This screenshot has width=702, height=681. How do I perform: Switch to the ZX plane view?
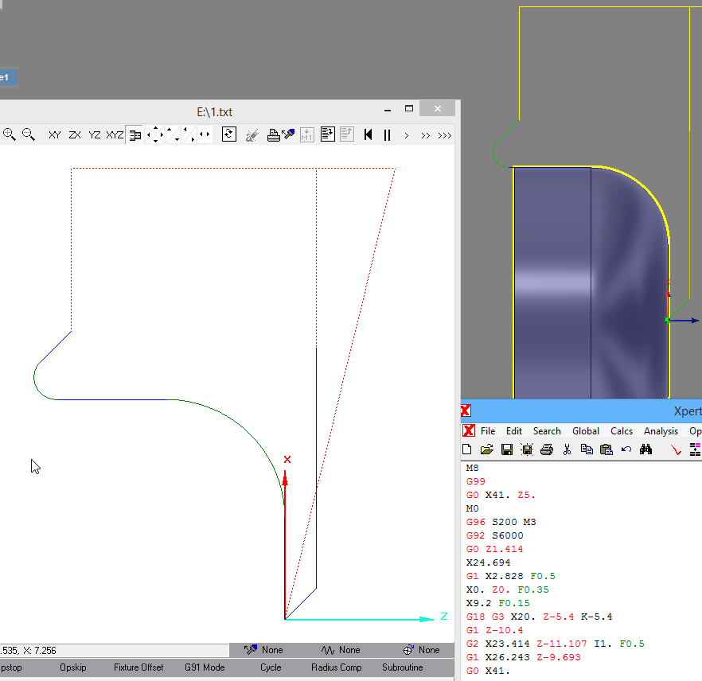pyautogui.click(x=74, y=135)
